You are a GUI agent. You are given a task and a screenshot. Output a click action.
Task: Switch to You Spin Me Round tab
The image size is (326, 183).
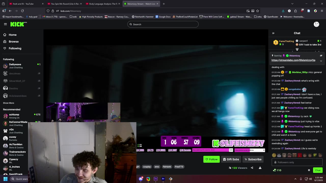65,4
